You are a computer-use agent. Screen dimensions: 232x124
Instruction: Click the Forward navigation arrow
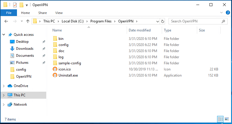pyautogui.click(x=15, y=21)
